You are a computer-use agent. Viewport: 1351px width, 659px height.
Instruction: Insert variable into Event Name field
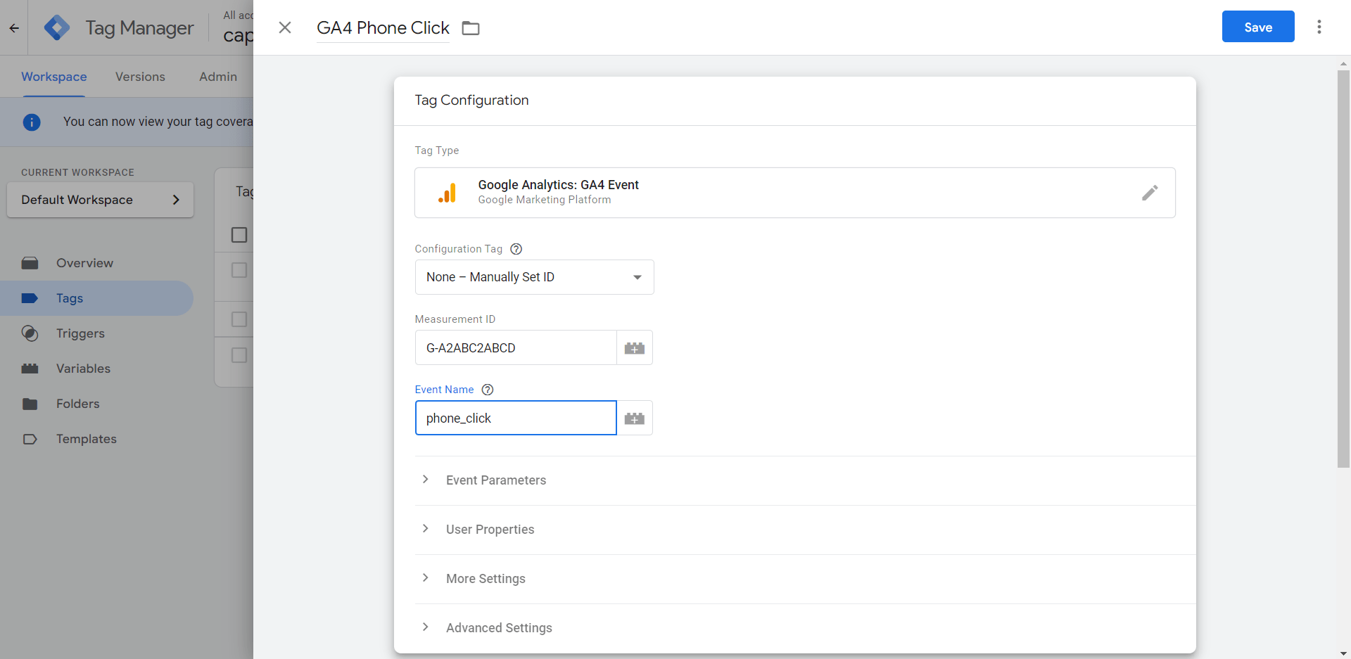(635, 418)
